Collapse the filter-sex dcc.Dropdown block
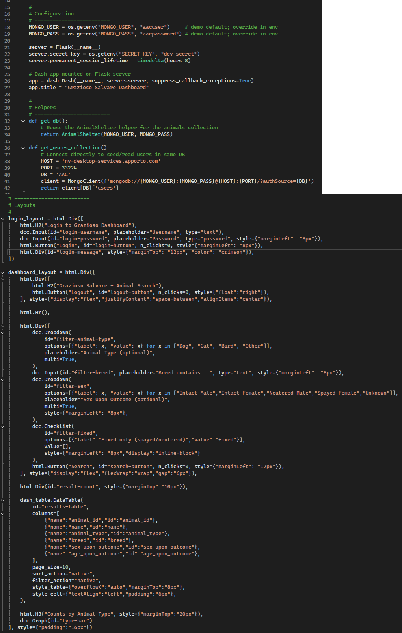 click(x=3, y=380)
